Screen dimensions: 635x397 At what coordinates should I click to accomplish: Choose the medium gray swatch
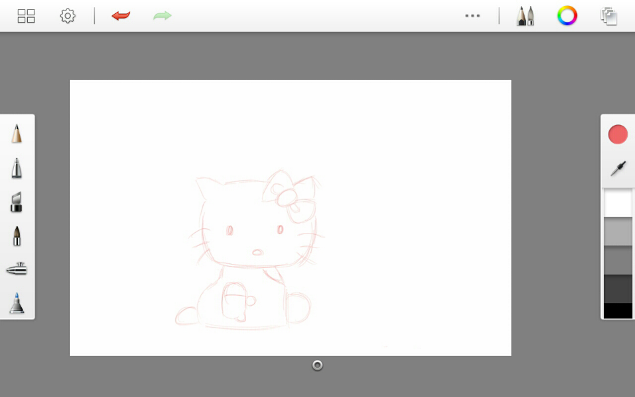pyautogui.click(x=617, y=260)
